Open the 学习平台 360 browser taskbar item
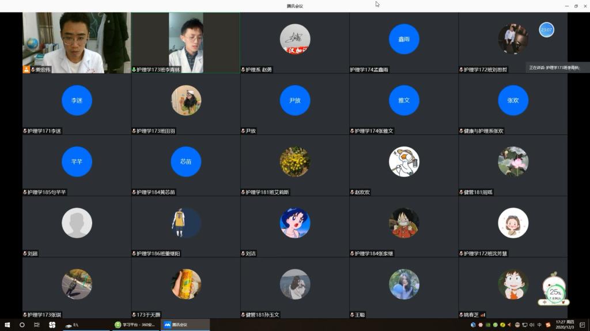 pyautogui.click(x=135, y=325)
